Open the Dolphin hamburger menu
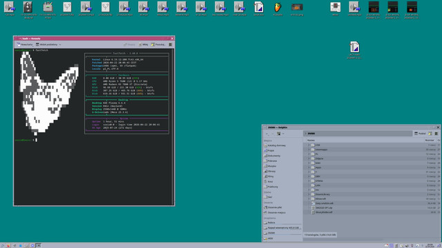This screenshot has height=248, width=442. 436,134
